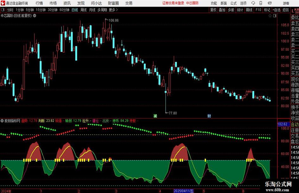Screen dimensions: 299x193
Task: Open the 公式 formula menu
Action: [x=234, y=3]
